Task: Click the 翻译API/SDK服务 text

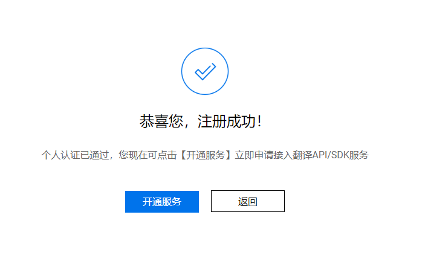Action: [x=331, y=155]
